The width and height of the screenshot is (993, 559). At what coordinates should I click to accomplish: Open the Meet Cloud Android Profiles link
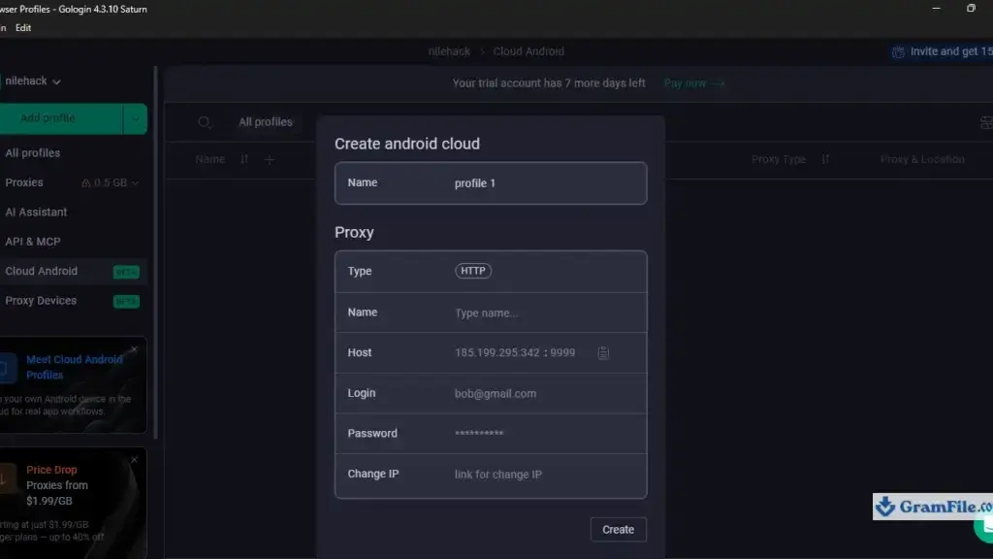[74, 367]
